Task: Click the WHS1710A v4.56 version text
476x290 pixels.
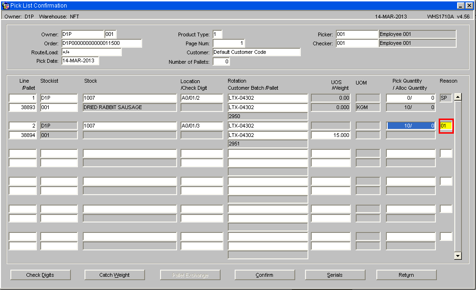Action: 448,17
